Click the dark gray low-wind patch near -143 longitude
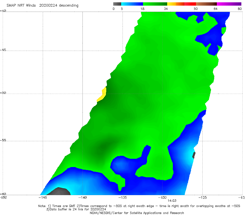The width and height of the screenshot is (245, 215). pyautogui.click(x=59, y=192)
